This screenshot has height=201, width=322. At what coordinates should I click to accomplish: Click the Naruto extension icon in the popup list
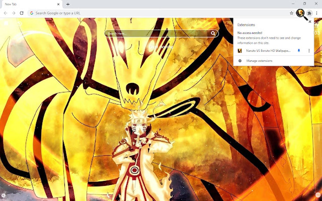coord(240,51)
